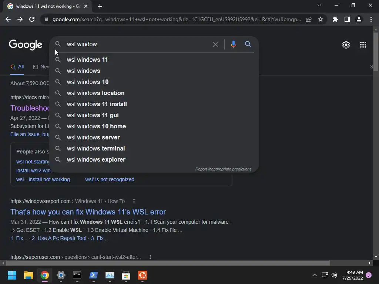Open more options for superuser result
Viewport: 379px width, 284px height.
[x=150, y=257]
